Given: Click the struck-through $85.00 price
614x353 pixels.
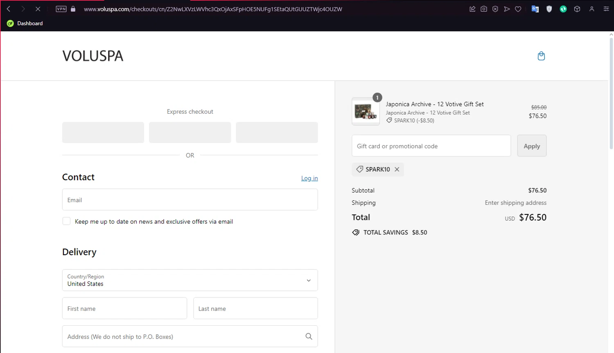Looking at the screenshot, I should click(539, 107).
